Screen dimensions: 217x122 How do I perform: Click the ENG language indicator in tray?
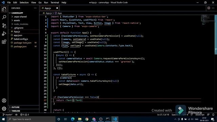(197, 119)
